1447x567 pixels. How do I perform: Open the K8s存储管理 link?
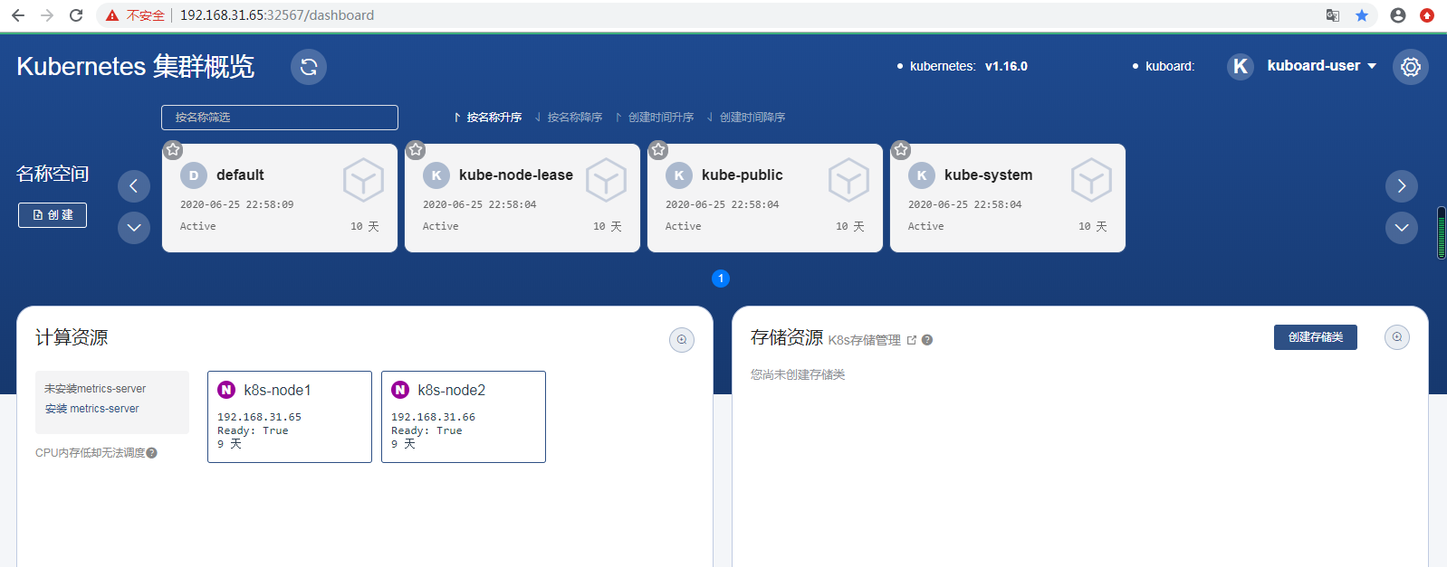pyautogui.click(x=865, y=340)
